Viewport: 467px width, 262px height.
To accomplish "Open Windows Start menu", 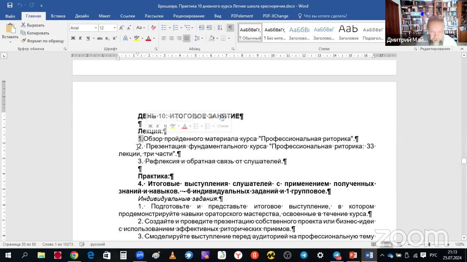I will 8,255.
